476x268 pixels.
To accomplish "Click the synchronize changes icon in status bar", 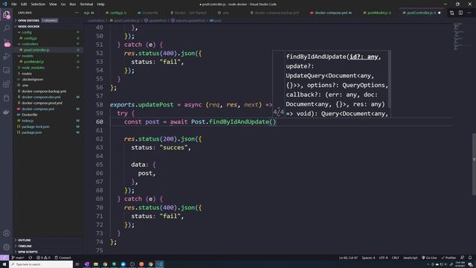I will 30,258.
